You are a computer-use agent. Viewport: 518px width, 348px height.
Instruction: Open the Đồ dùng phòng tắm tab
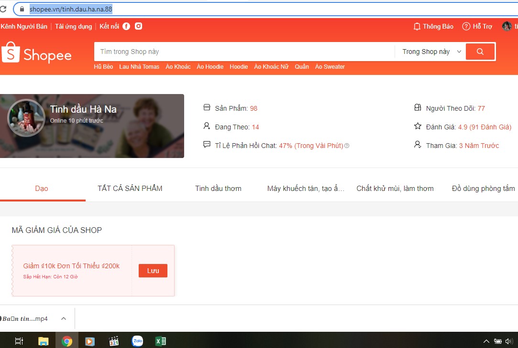[x=483, y=189]
